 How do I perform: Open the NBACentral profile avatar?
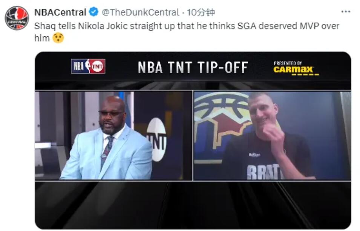point(17,18)
